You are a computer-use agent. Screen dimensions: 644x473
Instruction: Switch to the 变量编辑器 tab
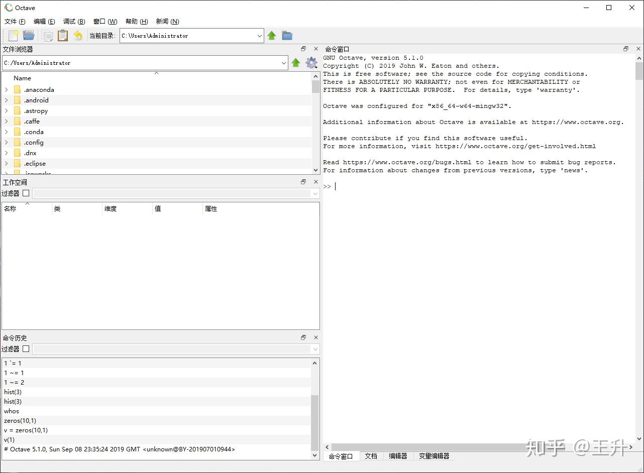(x=434, y=456)
